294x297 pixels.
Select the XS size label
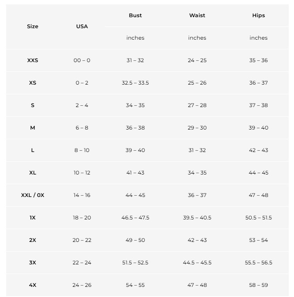(x=33, y=83)
